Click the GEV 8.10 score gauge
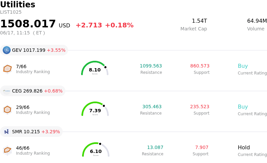This screenshot has height=163, width=267. point(95,68)
